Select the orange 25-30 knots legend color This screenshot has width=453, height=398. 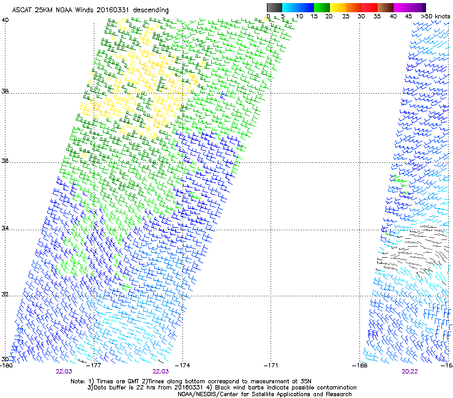click(x=354, y=7)
